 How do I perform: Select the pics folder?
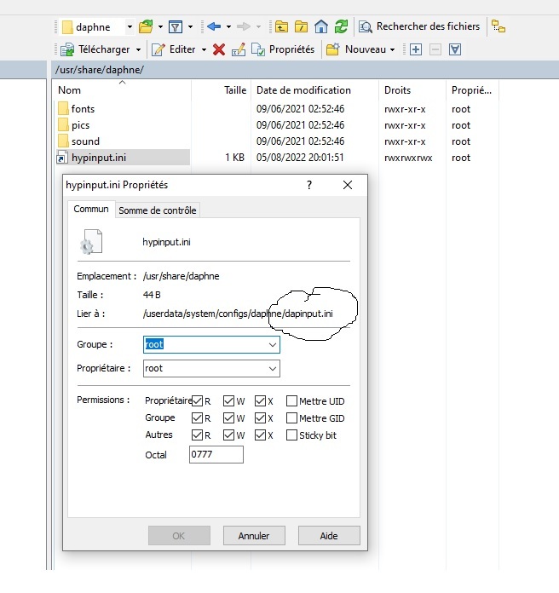74,125
